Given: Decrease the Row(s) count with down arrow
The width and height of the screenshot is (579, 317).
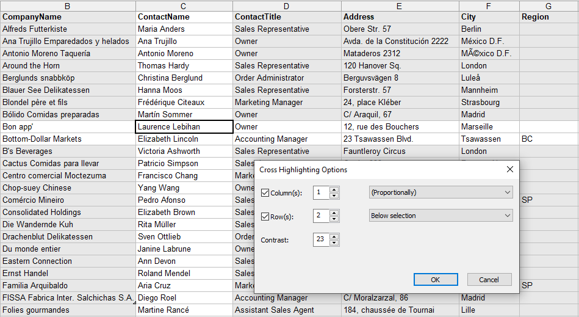Looking at the screenshot, I should (x=334, y=219).
